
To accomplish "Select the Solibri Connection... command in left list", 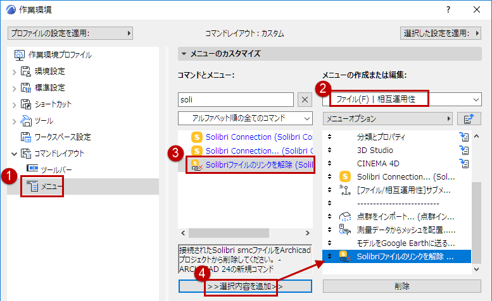I will tap(251, 151).
